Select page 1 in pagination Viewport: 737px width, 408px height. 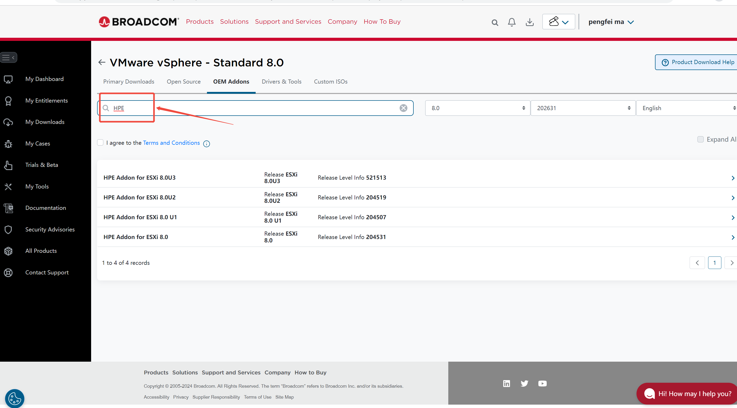(x=714, y=263)
